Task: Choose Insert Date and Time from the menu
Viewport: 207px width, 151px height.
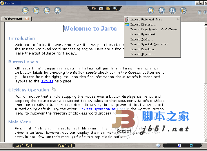Action: click(x=153, y=20)
